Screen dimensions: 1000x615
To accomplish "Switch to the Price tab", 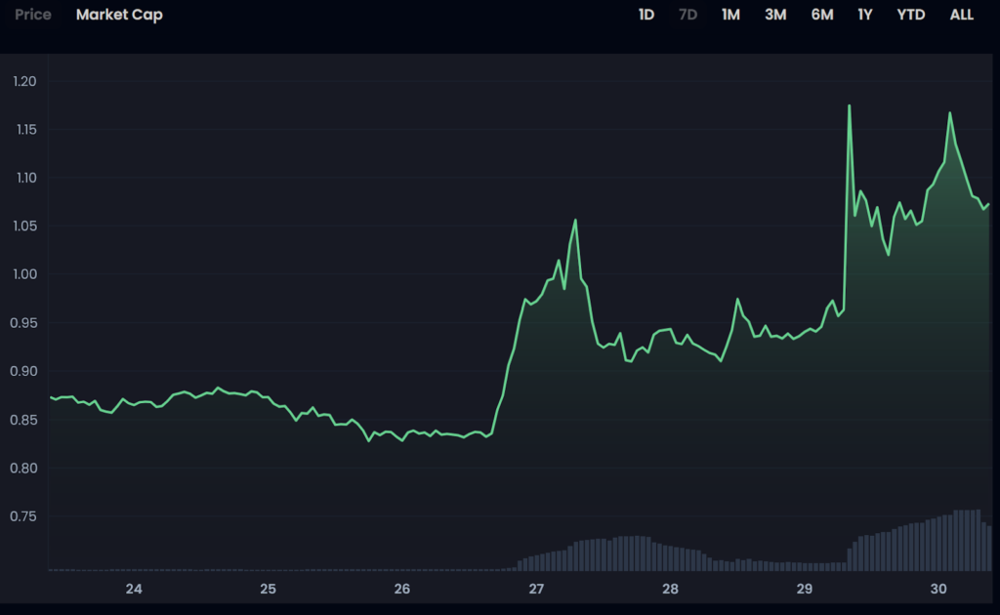I will click(x=33, y=16).
